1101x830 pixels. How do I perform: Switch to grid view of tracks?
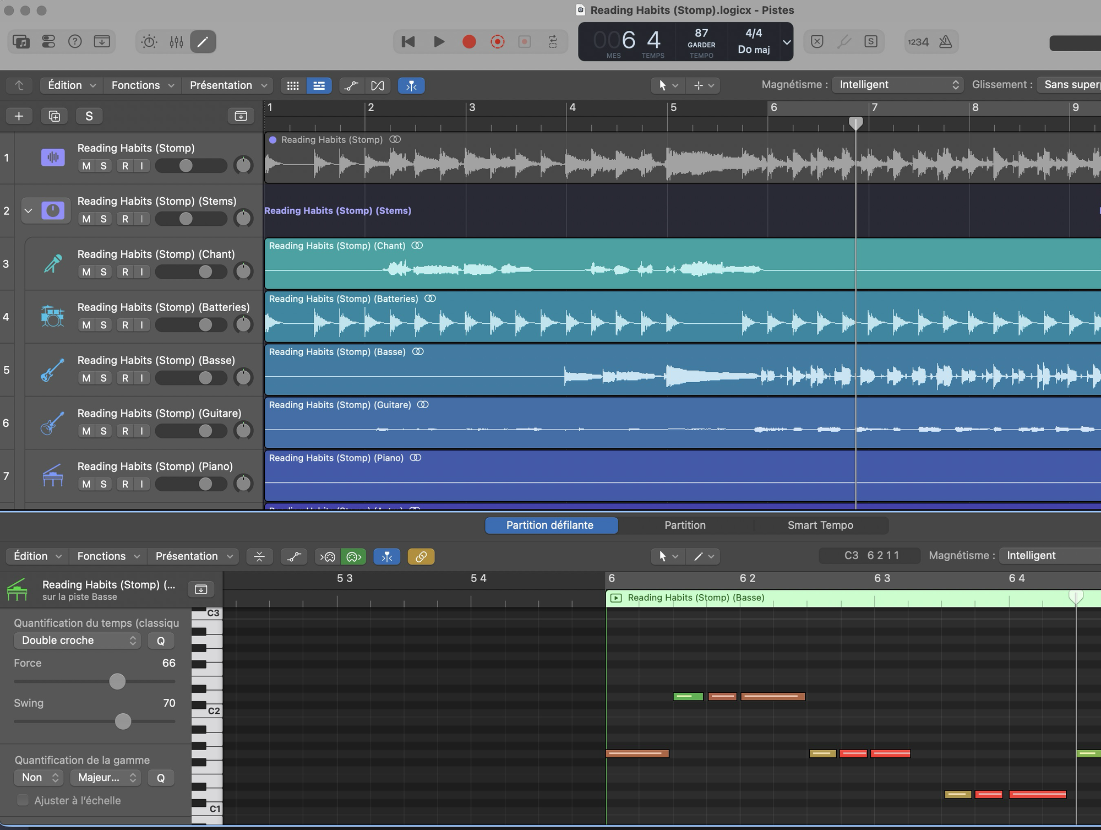tap(293, 85)
